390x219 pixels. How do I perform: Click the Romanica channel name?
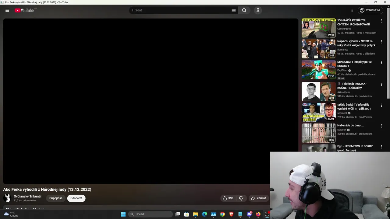[x=343, y=50]
